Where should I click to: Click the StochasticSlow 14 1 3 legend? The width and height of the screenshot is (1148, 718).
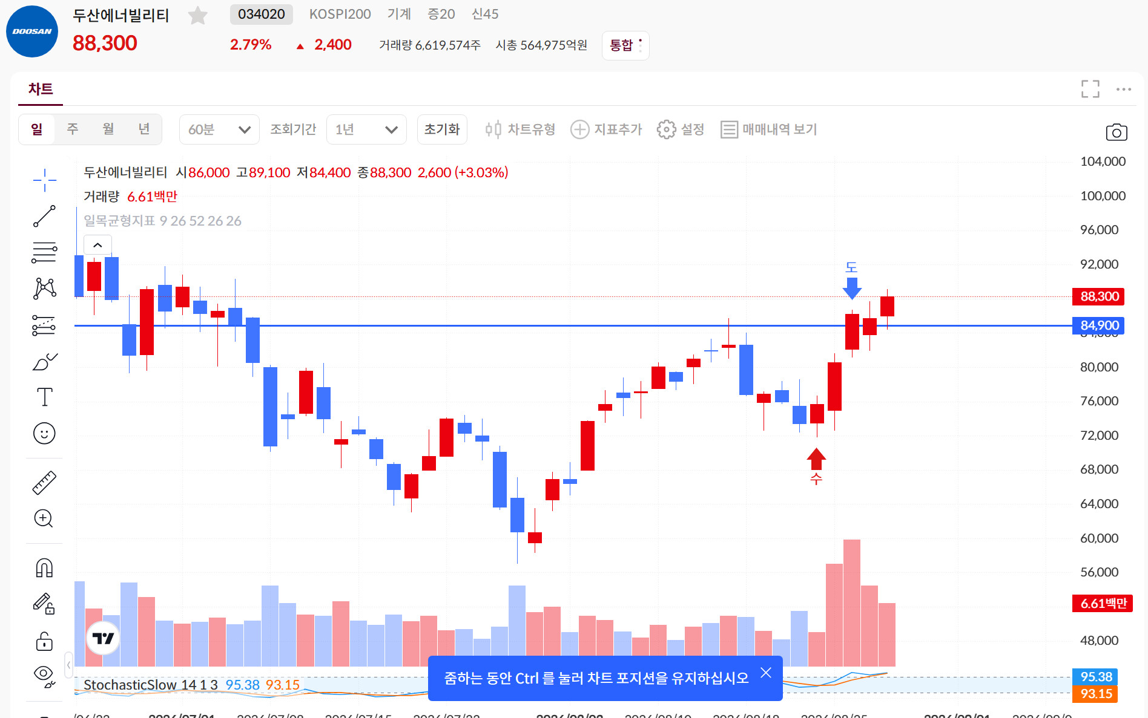(x=151, y=685)
